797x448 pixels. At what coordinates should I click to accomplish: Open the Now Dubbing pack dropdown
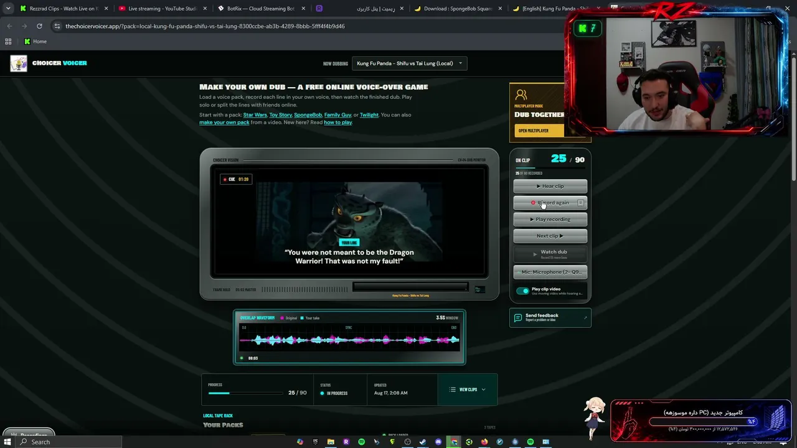(x=409, y=63)
